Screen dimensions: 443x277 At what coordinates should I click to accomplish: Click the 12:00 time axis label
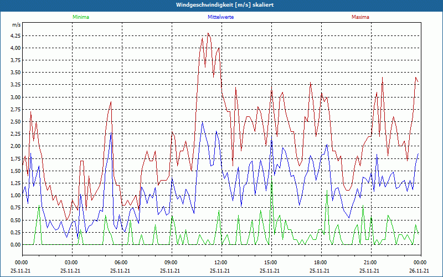pyautogui.click(x=220, y=263)
